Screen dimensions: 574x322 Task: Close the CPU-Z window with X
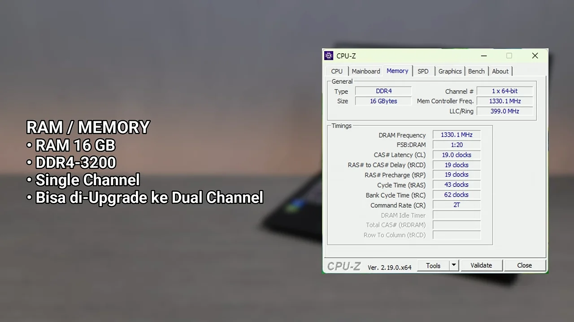click(535, 56)
